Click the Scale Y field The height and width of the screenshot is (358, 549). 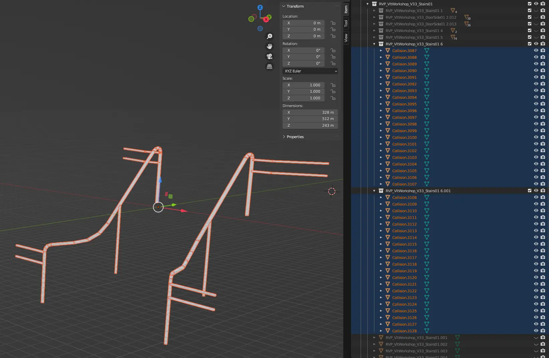coord(304,91)
